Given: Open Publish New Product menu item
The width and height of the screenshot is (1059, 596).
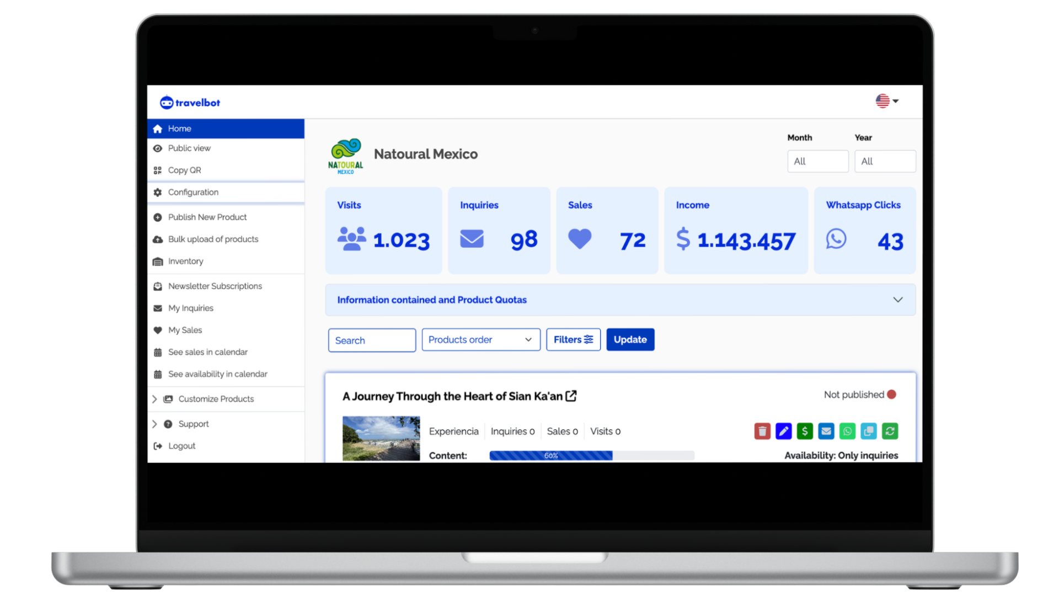Looking at the screenshot, I should (x=207, y=217).
